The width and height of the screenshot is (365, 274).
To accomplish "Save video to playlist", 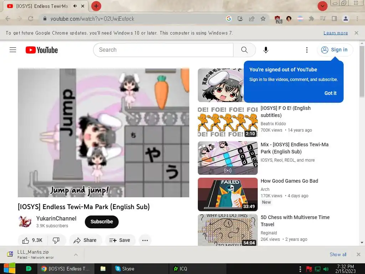I will tap(120, 240).
